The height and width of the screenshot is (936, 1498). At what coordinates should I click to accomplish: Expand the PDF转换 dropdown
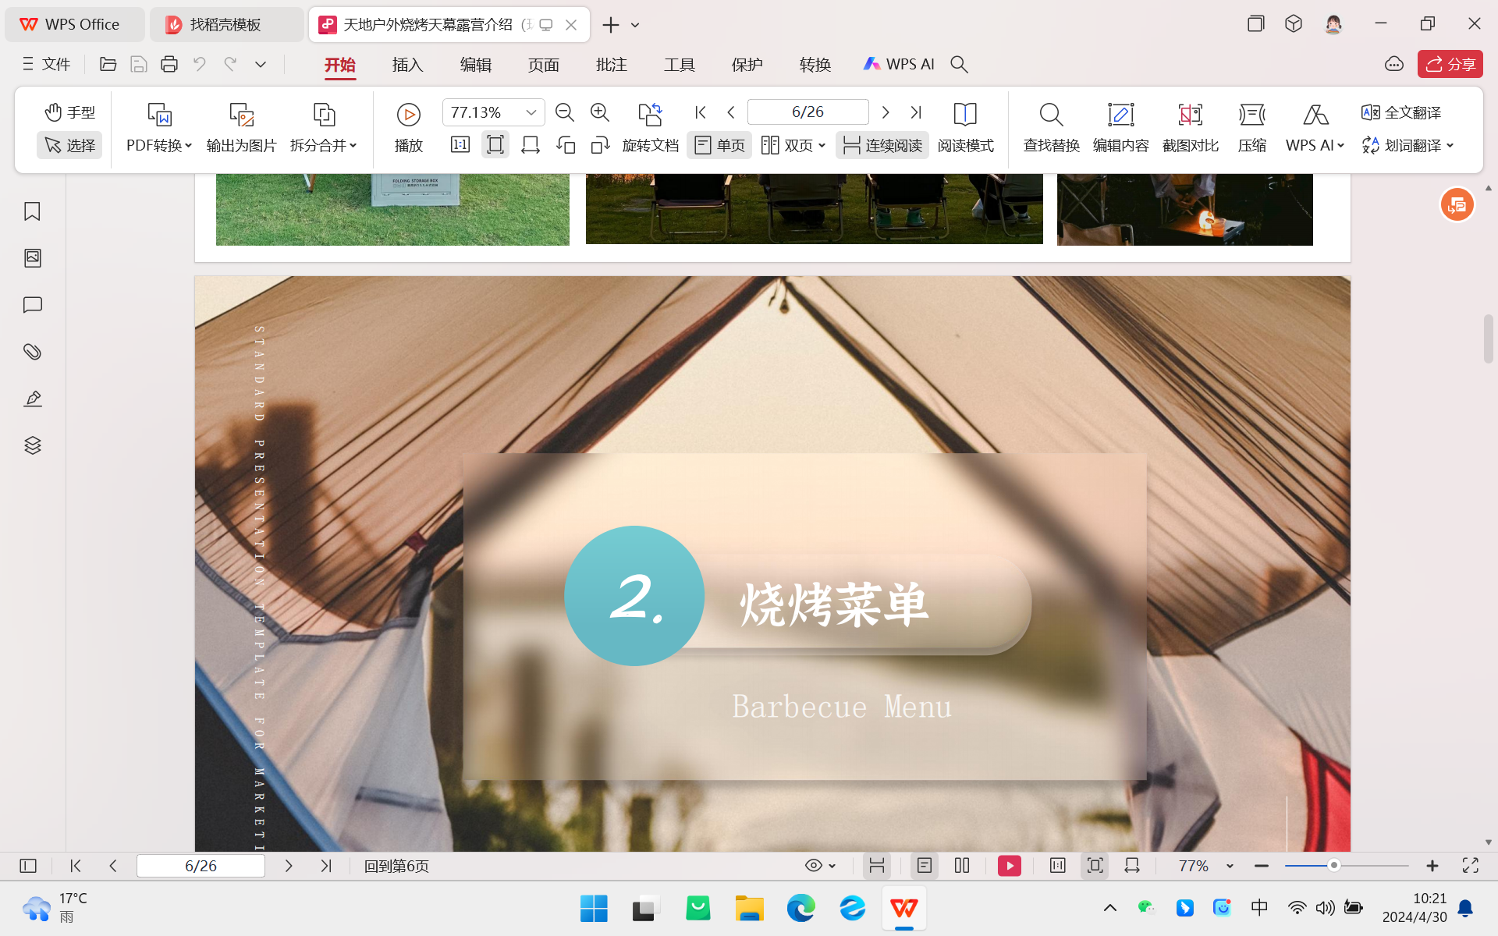(x=159, y=145)
